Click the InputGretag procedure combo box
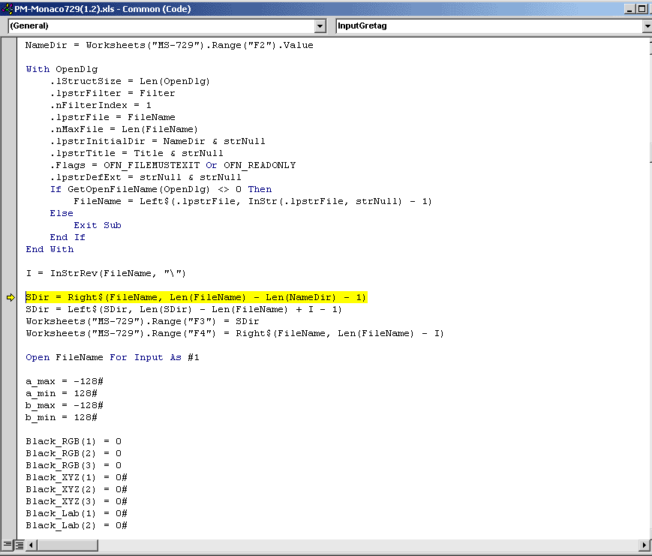 [494, 26]
